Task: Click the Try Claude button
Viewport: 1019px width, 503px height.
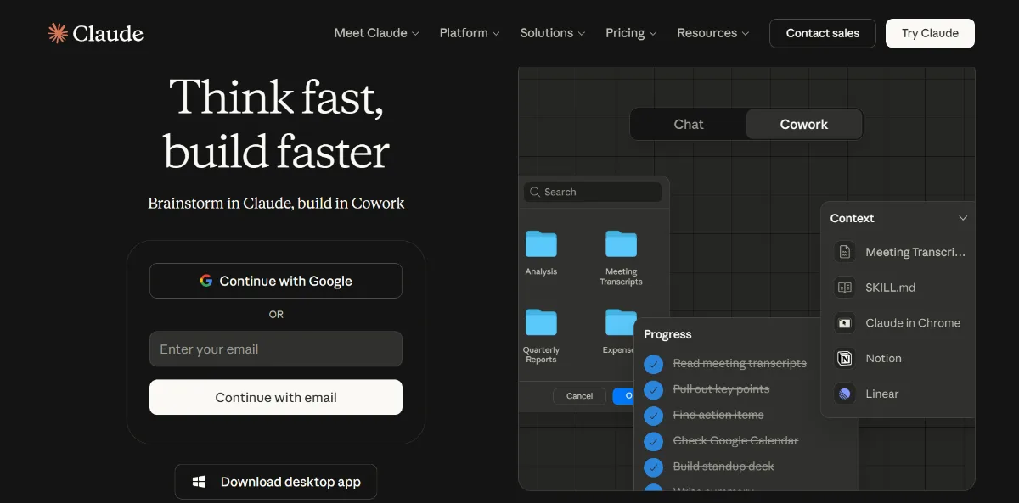Action: point(930,33)
